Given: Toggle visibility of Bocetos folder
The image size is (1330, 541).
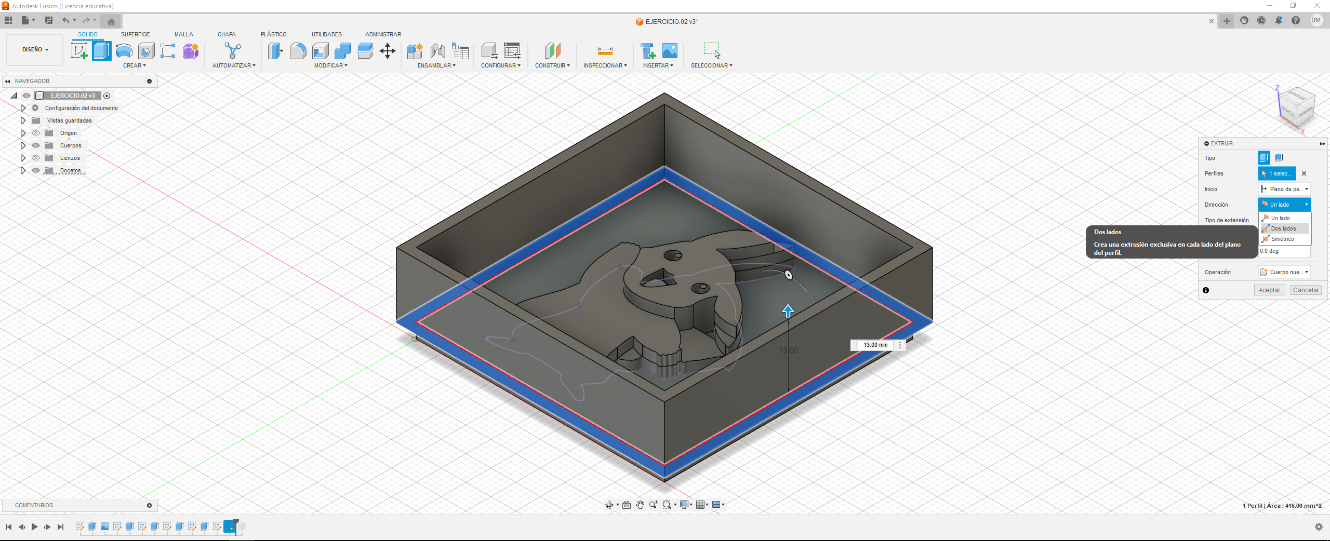Looking at the screenshot, I should [36, 170].
